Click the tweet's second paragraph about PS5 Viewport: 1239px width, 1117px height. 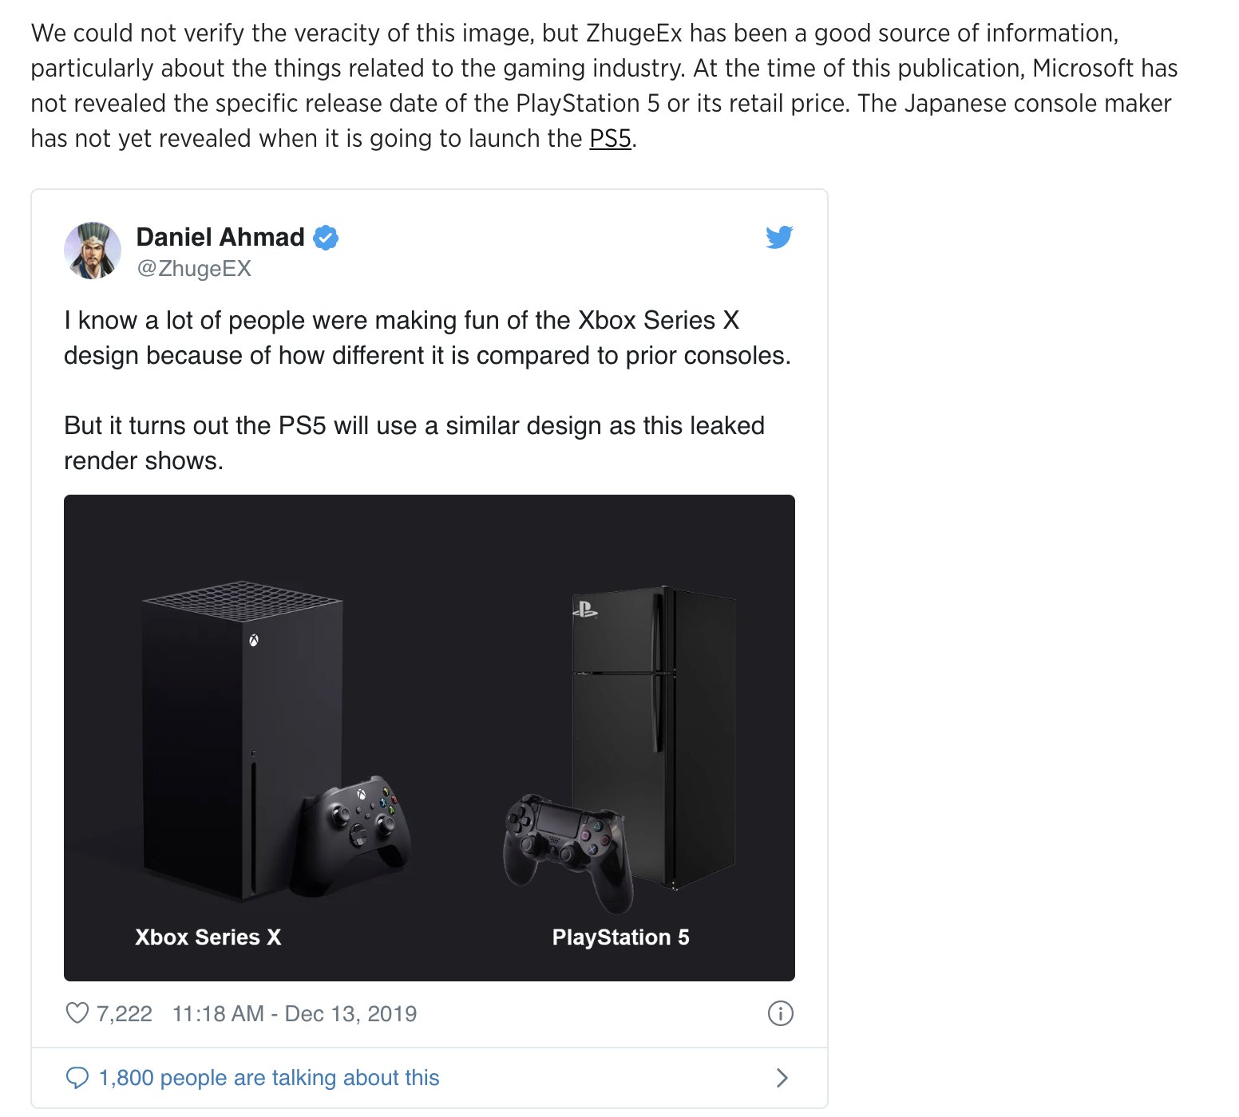pyautogui.click(x=414, y=443)
